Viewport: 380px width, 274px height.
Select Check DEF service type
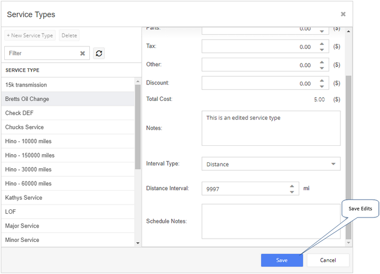click(68, 113)
